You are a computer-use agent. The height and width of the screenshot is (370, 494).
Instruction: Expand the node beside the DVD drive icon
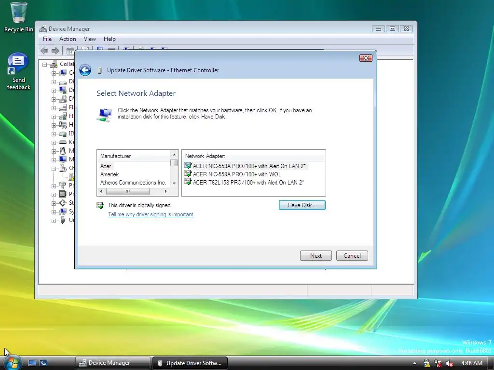tap(54, 99)
